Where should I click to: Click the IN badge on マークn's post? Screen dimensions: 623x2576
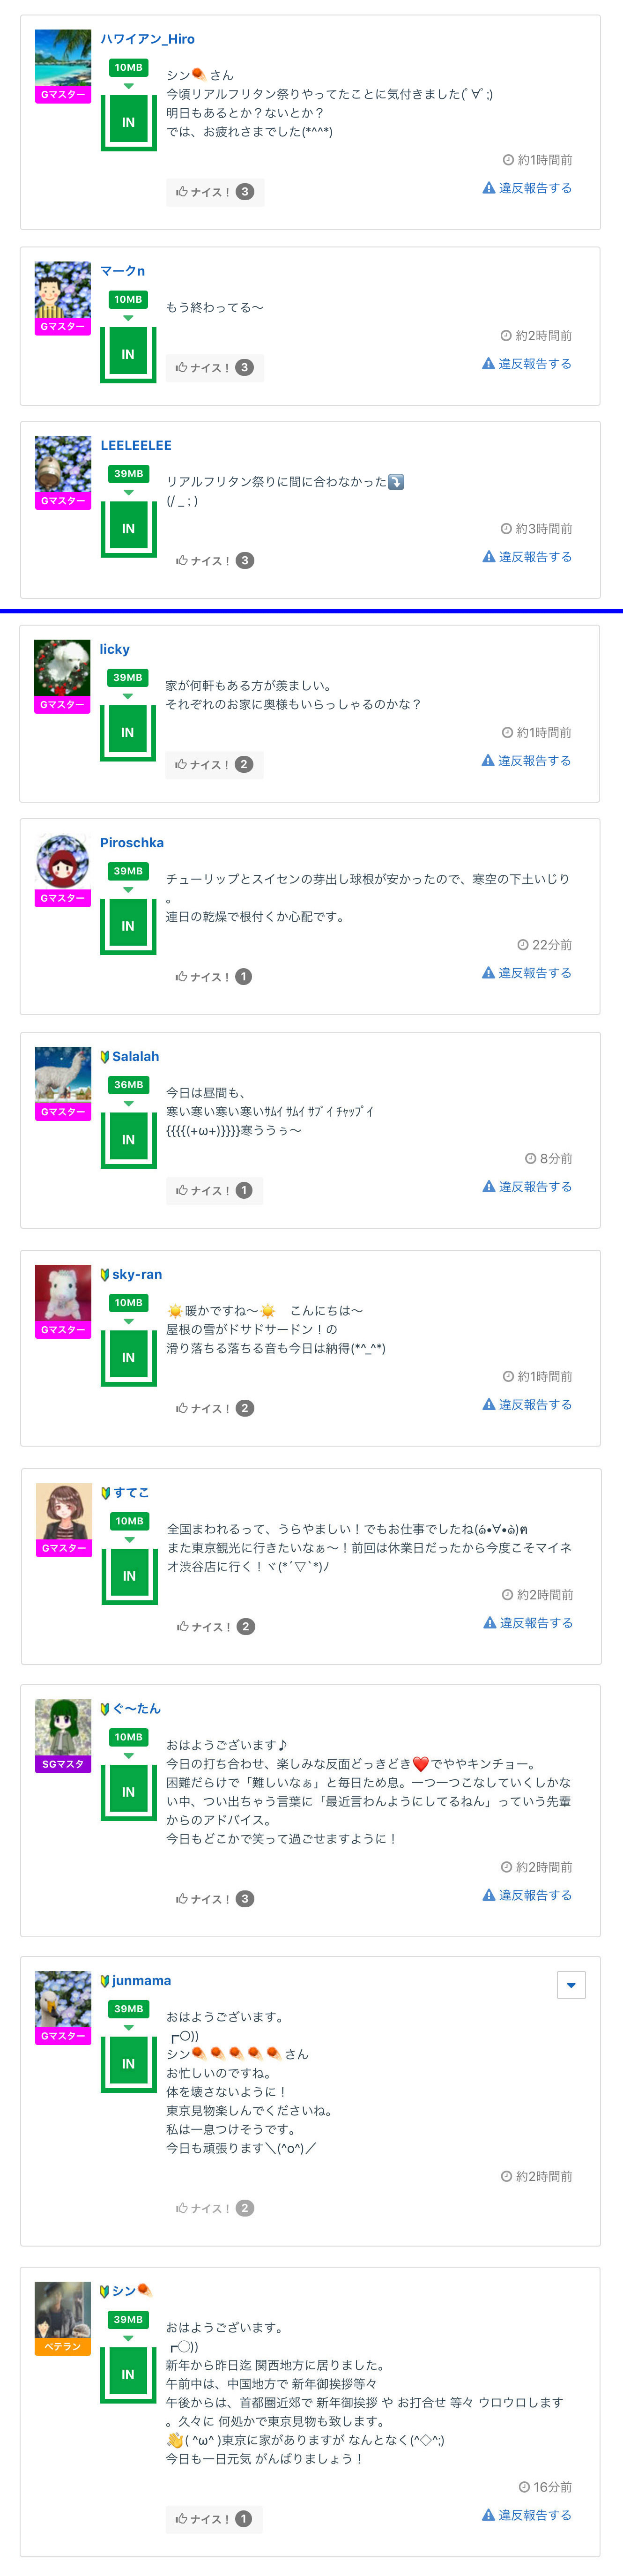(x=128, y=354)
